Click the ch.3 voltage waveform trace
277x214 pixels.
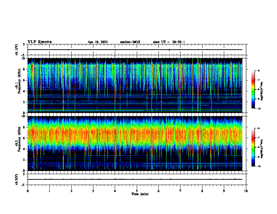click(135, 179)
